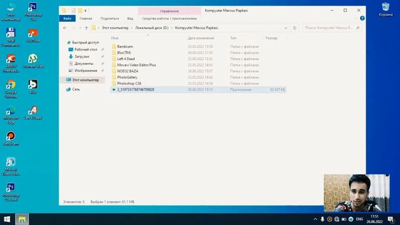Open Photoshop CS6 x64 desktop shortcut
The height and width of the screenshot is (225, 400).
(x=11, y=192)
